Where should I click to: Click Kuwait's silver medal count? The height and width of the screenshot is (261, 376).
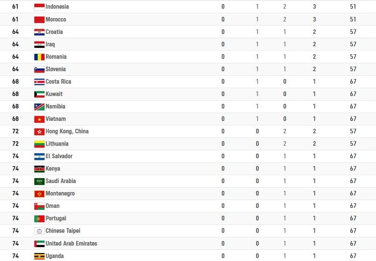pos(257,94)
